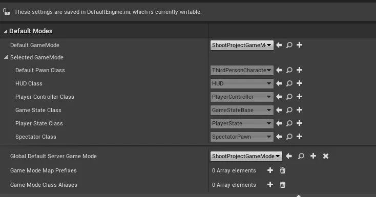Use selected asset for Game State Class
The width and height of the screenshot is (376, 197).
[279, 110]
